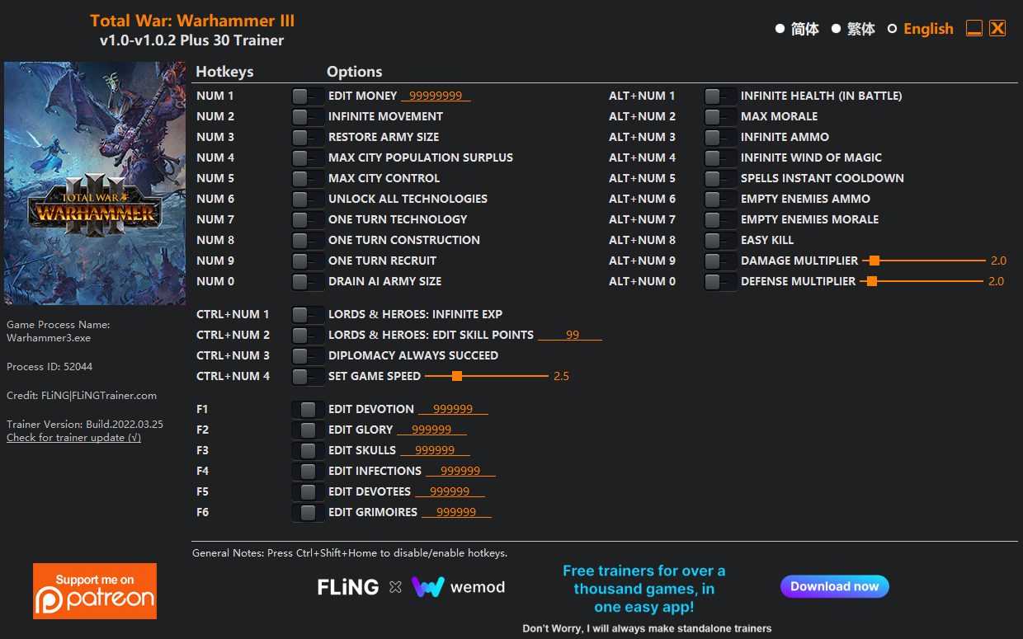Activate Edit Devotion toggle button
This screenshot has width=1023, height=639.
tap(308, 410)
